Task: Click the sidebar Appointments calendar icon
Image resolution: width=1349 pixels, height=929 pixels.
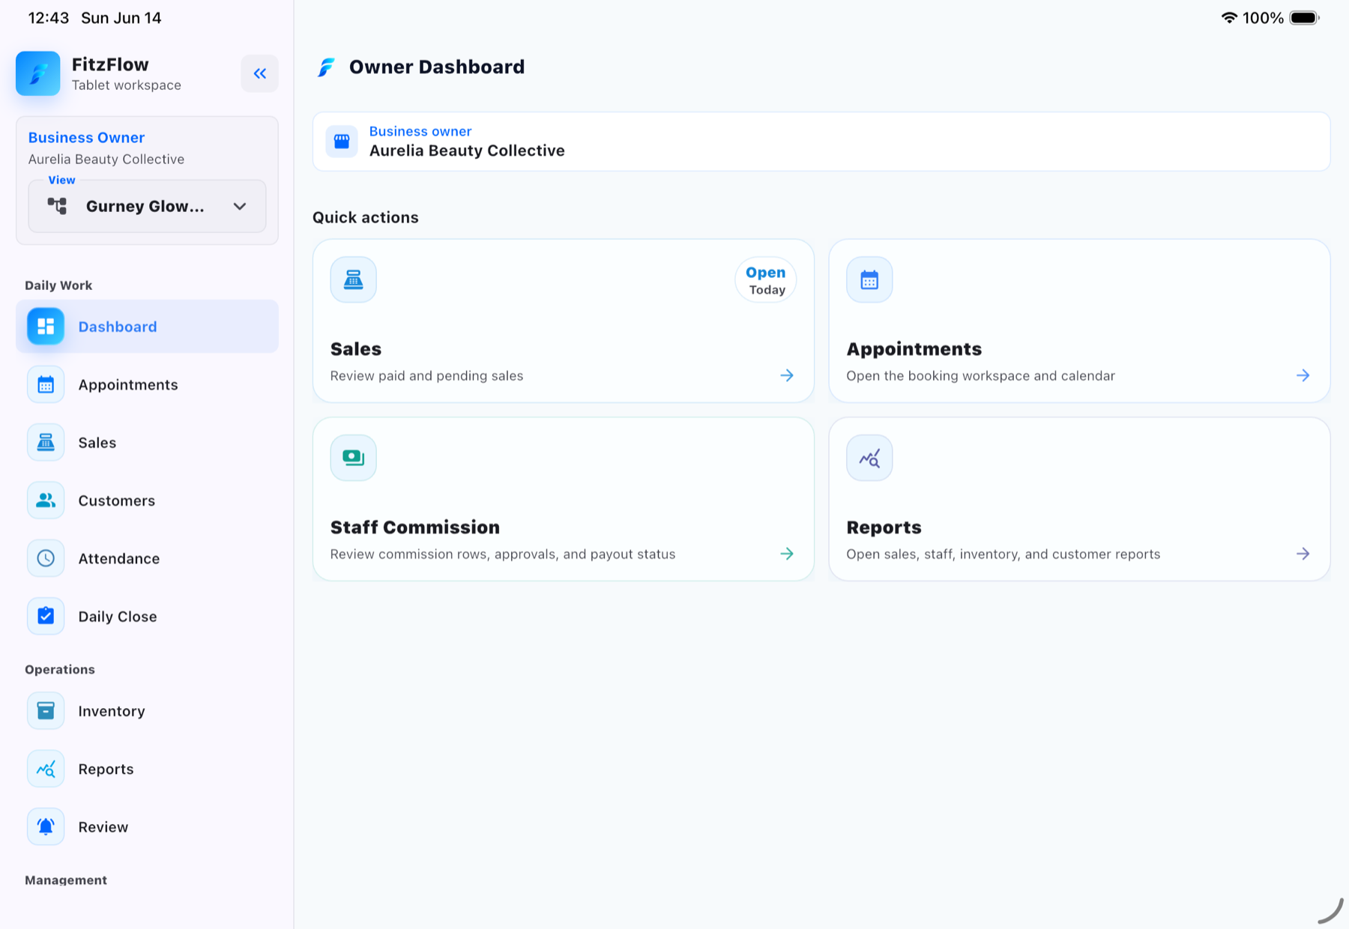Action: 46,384
